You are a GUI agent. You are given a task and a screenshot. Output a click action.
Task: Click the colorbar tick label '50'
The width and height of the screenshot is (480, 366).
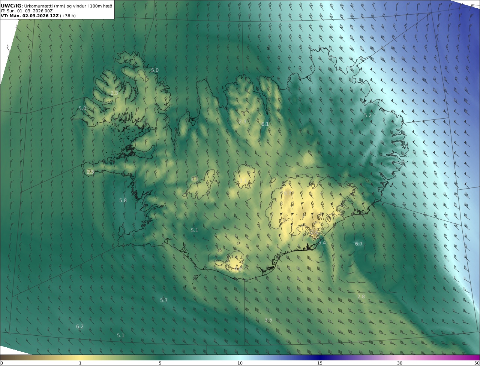477,363
